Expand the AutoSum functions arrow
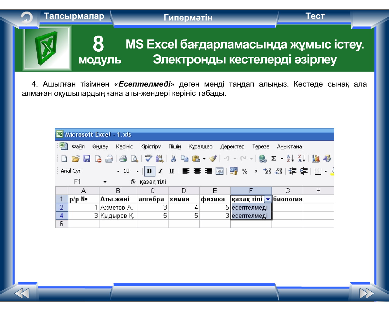This screenshot has height=311, width=389. [282, 159]
